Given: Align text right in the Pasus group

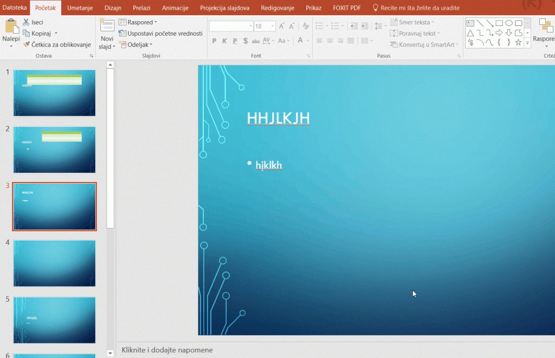Looking at the screenshot, I should click(340, 41).
